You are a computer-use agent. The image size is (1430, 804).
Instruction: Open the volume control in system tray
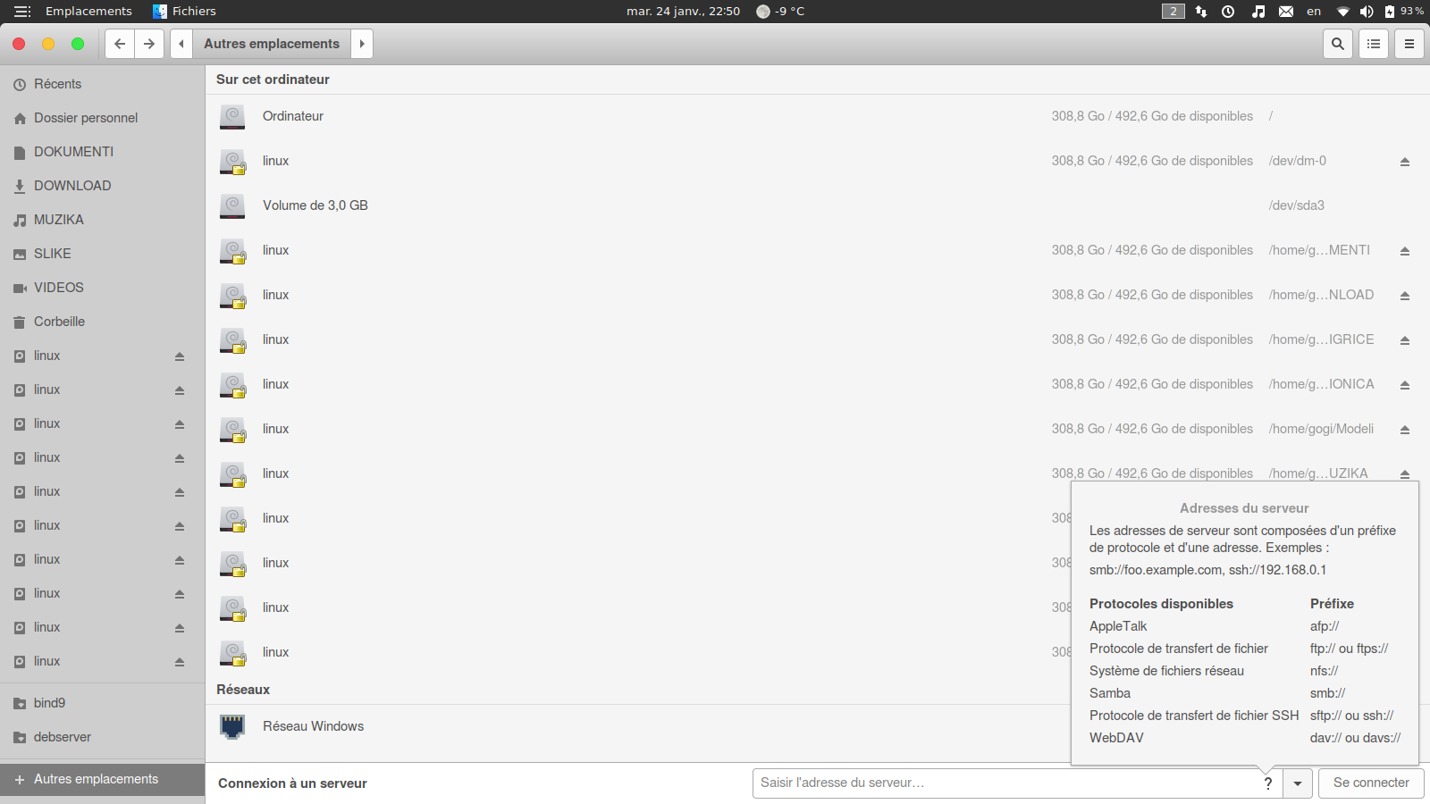(1366, 12)
